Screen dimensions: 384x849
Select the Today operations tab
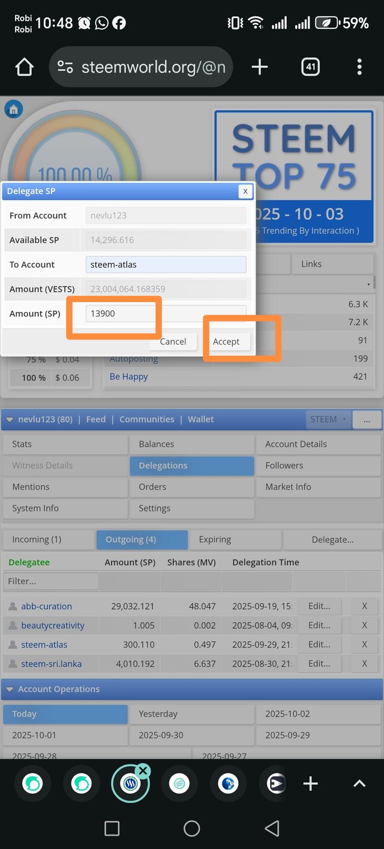pos(65,714)
